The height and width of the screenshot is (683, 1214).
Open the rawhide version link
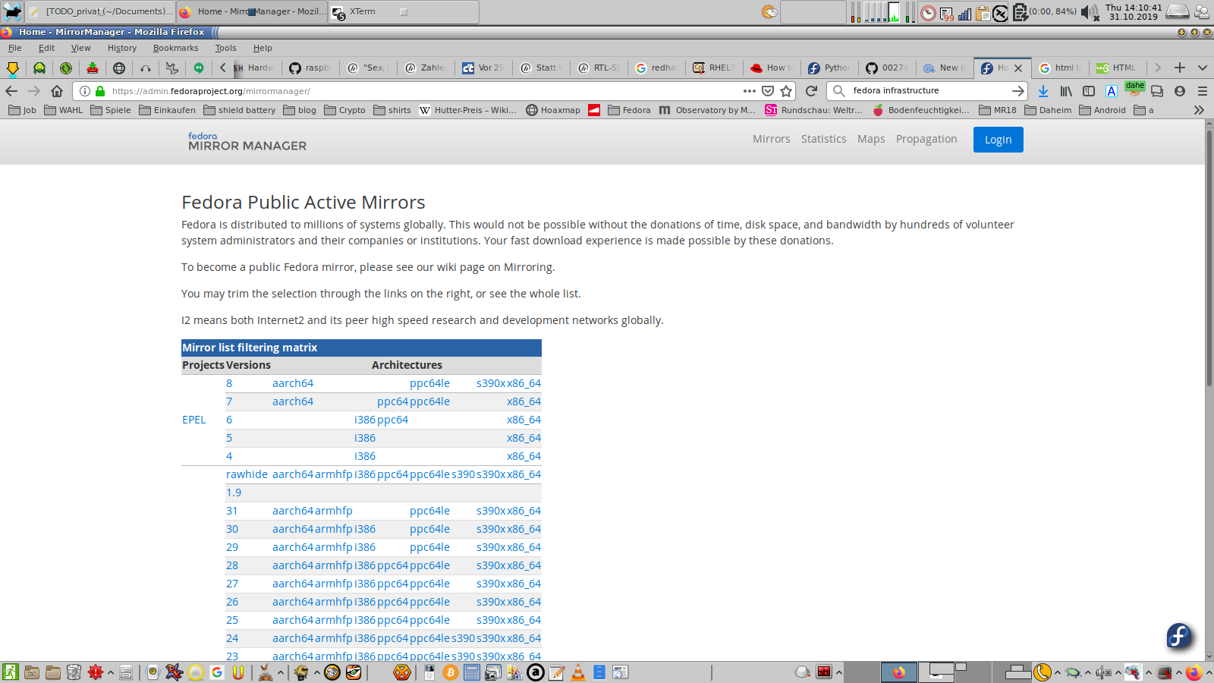247,474
